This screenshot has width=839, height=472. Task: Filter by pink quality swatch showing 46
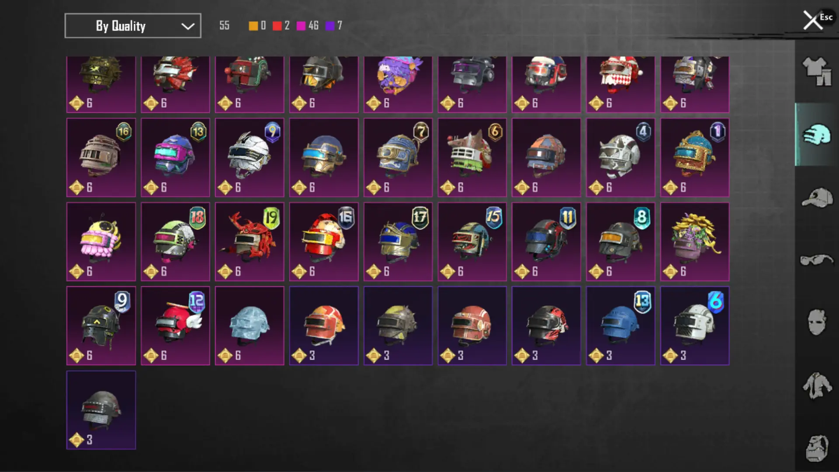[x=308, y=26]
